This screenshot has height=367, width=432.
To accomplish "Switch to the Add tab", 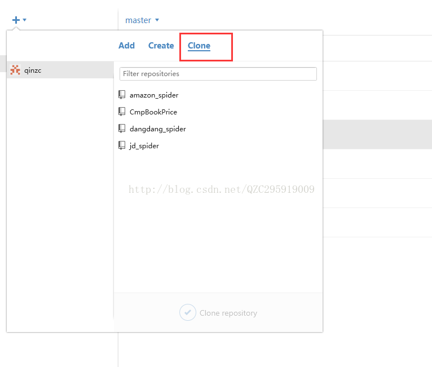I will (126, 46).
